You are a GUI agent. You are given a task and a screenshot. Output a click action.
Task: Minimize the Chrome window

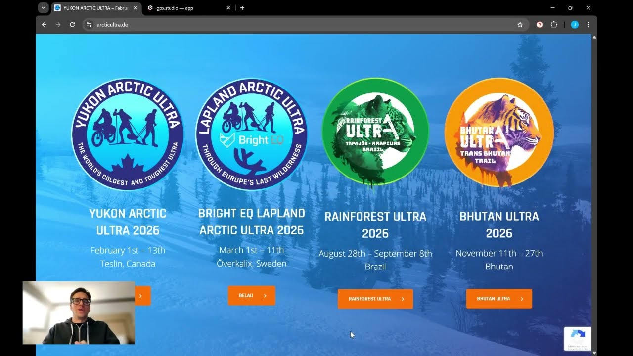pos(552,8)
